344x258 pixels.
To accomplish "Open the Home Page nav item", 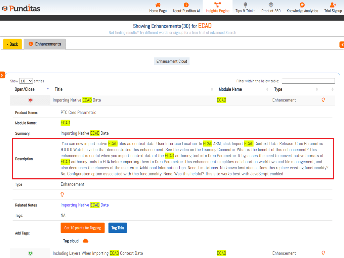I will point(158,7).
